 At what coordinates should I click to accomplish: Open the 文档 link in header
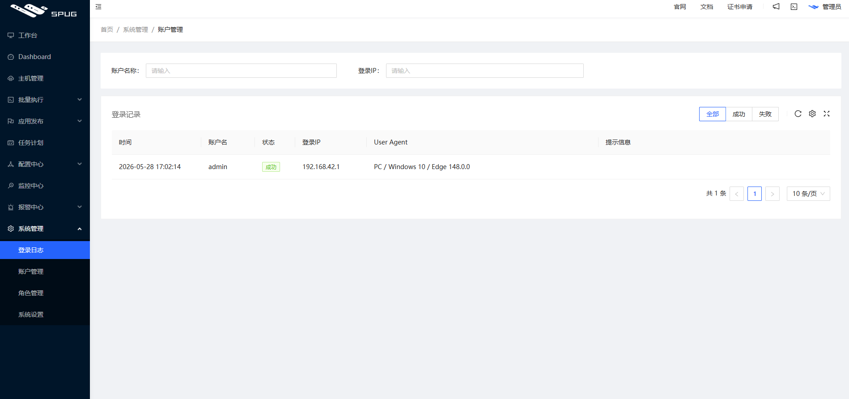click(707, 7)
